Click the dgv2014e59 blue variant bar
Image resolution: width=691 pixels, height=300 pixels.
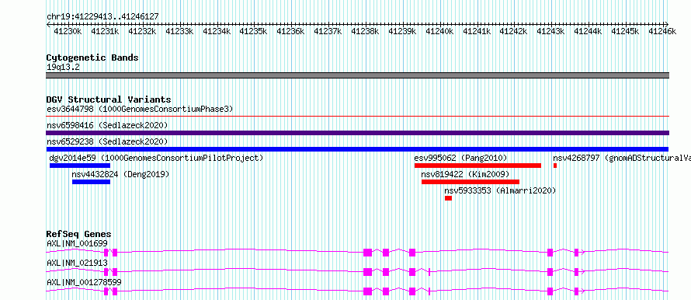click(80, 166)
